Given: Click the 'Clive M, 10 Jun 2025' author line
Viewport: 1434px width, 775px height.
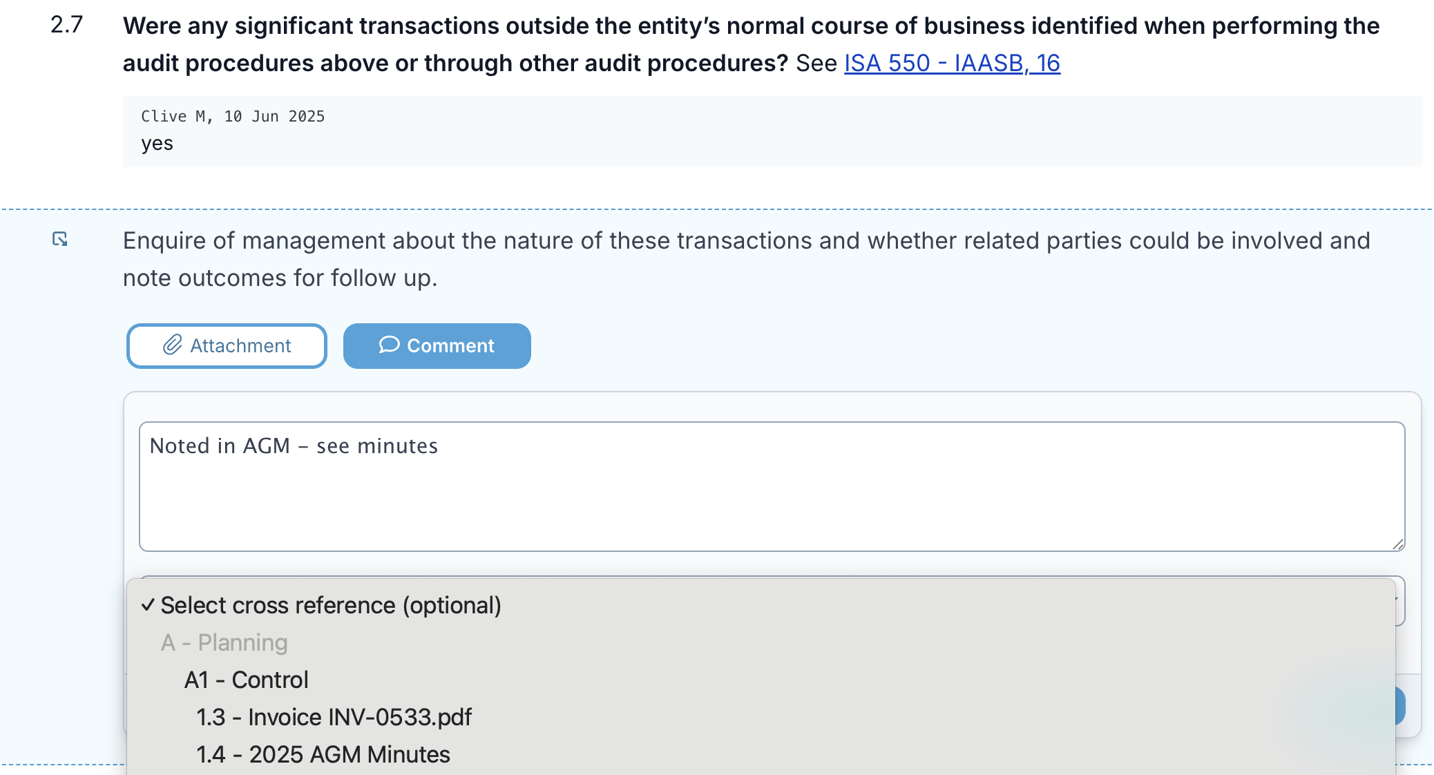Looking at the screenshot, I should 233,116.
